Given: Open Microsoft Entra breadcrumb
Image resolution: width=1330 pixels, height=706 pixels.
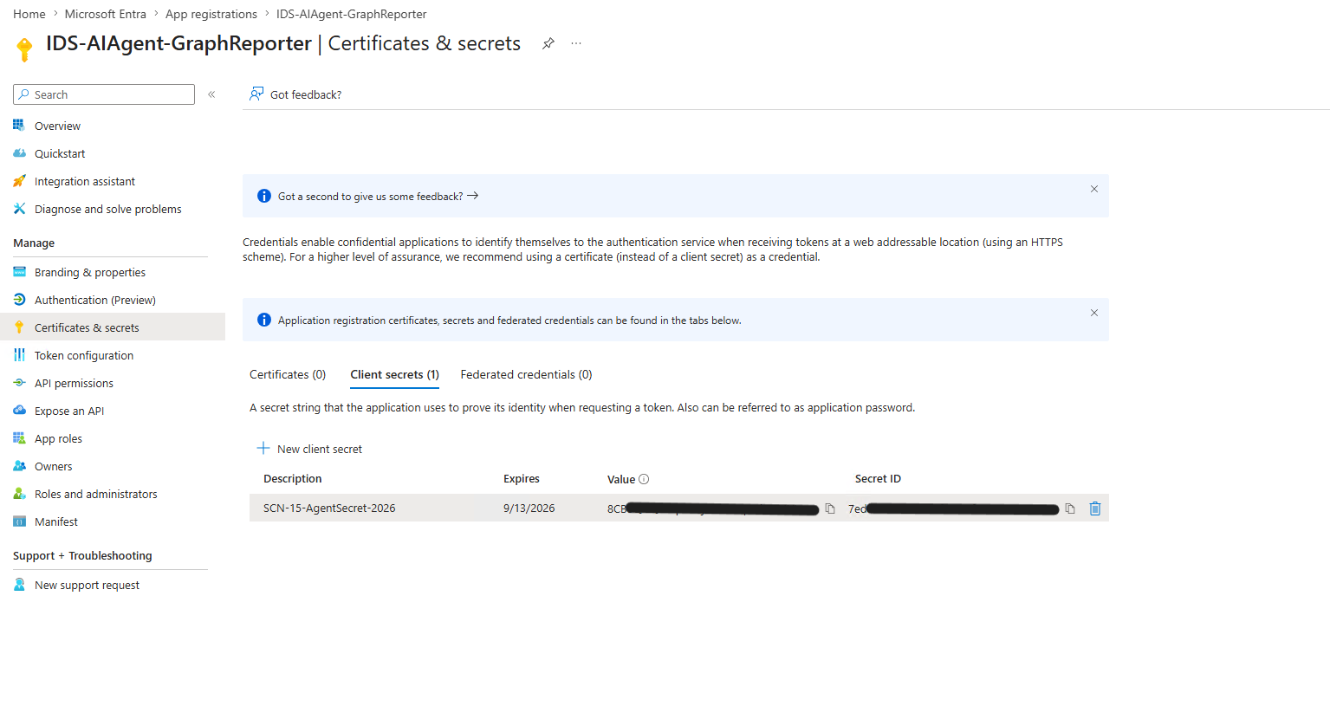Looking at the screenshot, I should click(105, 14).
